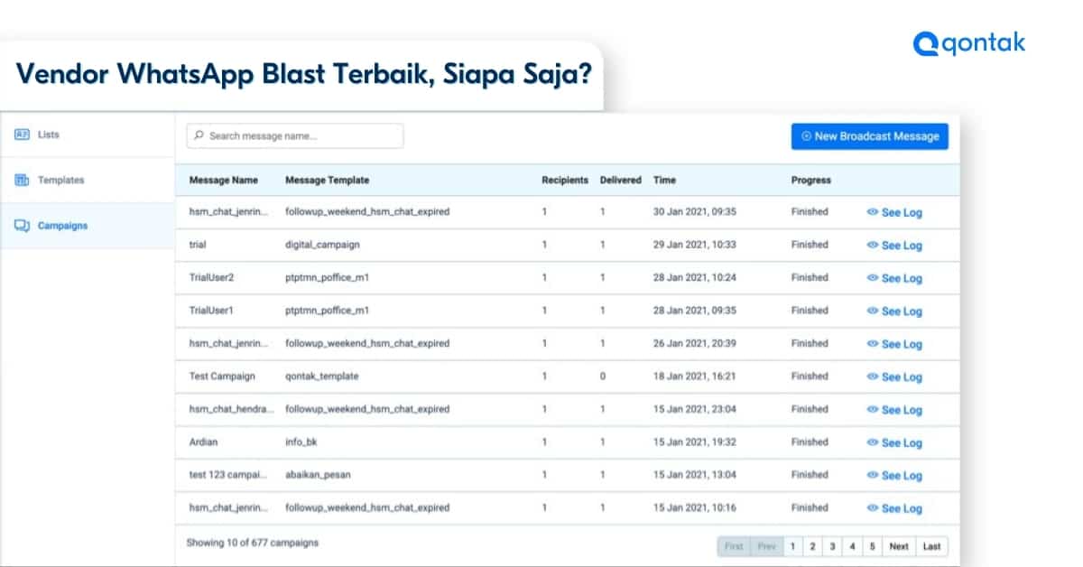Click the eye icon on the Test Campaign row

pyautogui.click(x=871, y=376)
